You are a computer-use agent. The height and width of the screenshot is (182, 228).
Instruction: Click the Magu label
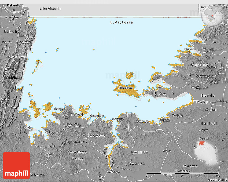tap(202, 102)
